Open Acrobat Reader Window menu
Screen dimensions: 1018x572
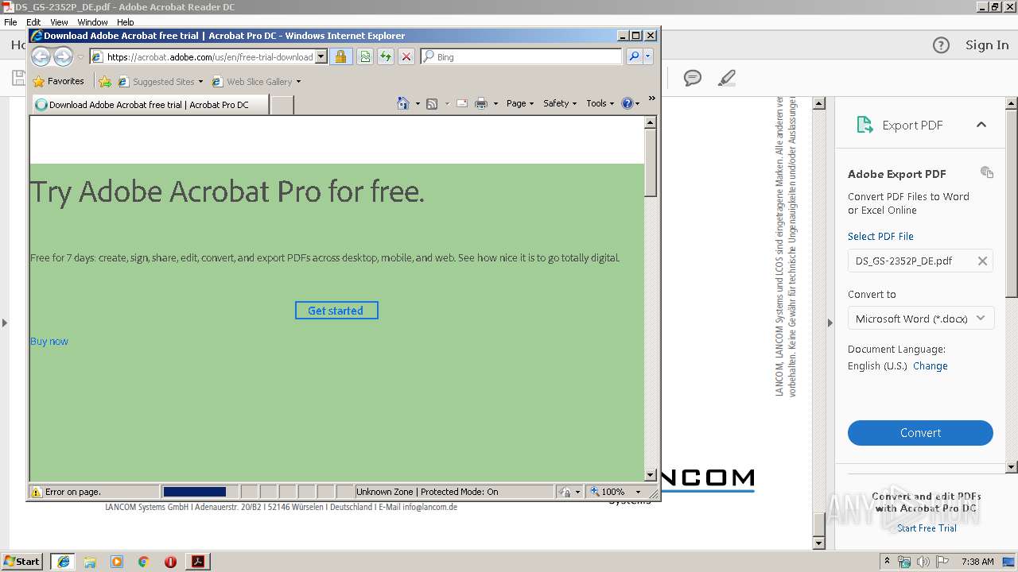(92, 22)
